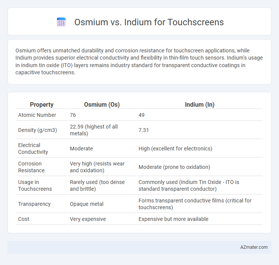Select the heading 'Osmium vs. Indium for Touchscreens'
279x265 pixels.
149,22
